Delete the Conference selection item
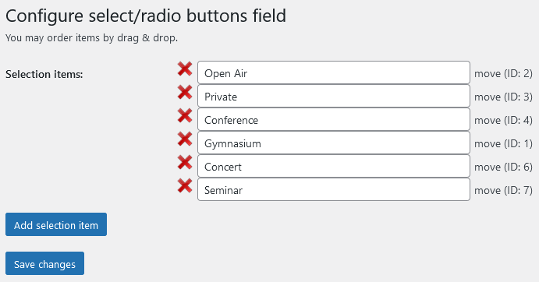Viewport: 539px width, 282px height. [x=185, y=116]
